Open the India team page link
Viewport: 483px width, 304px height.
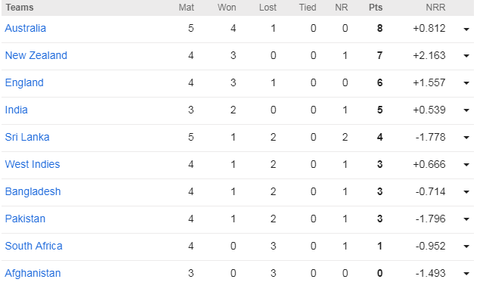(17, 110)
